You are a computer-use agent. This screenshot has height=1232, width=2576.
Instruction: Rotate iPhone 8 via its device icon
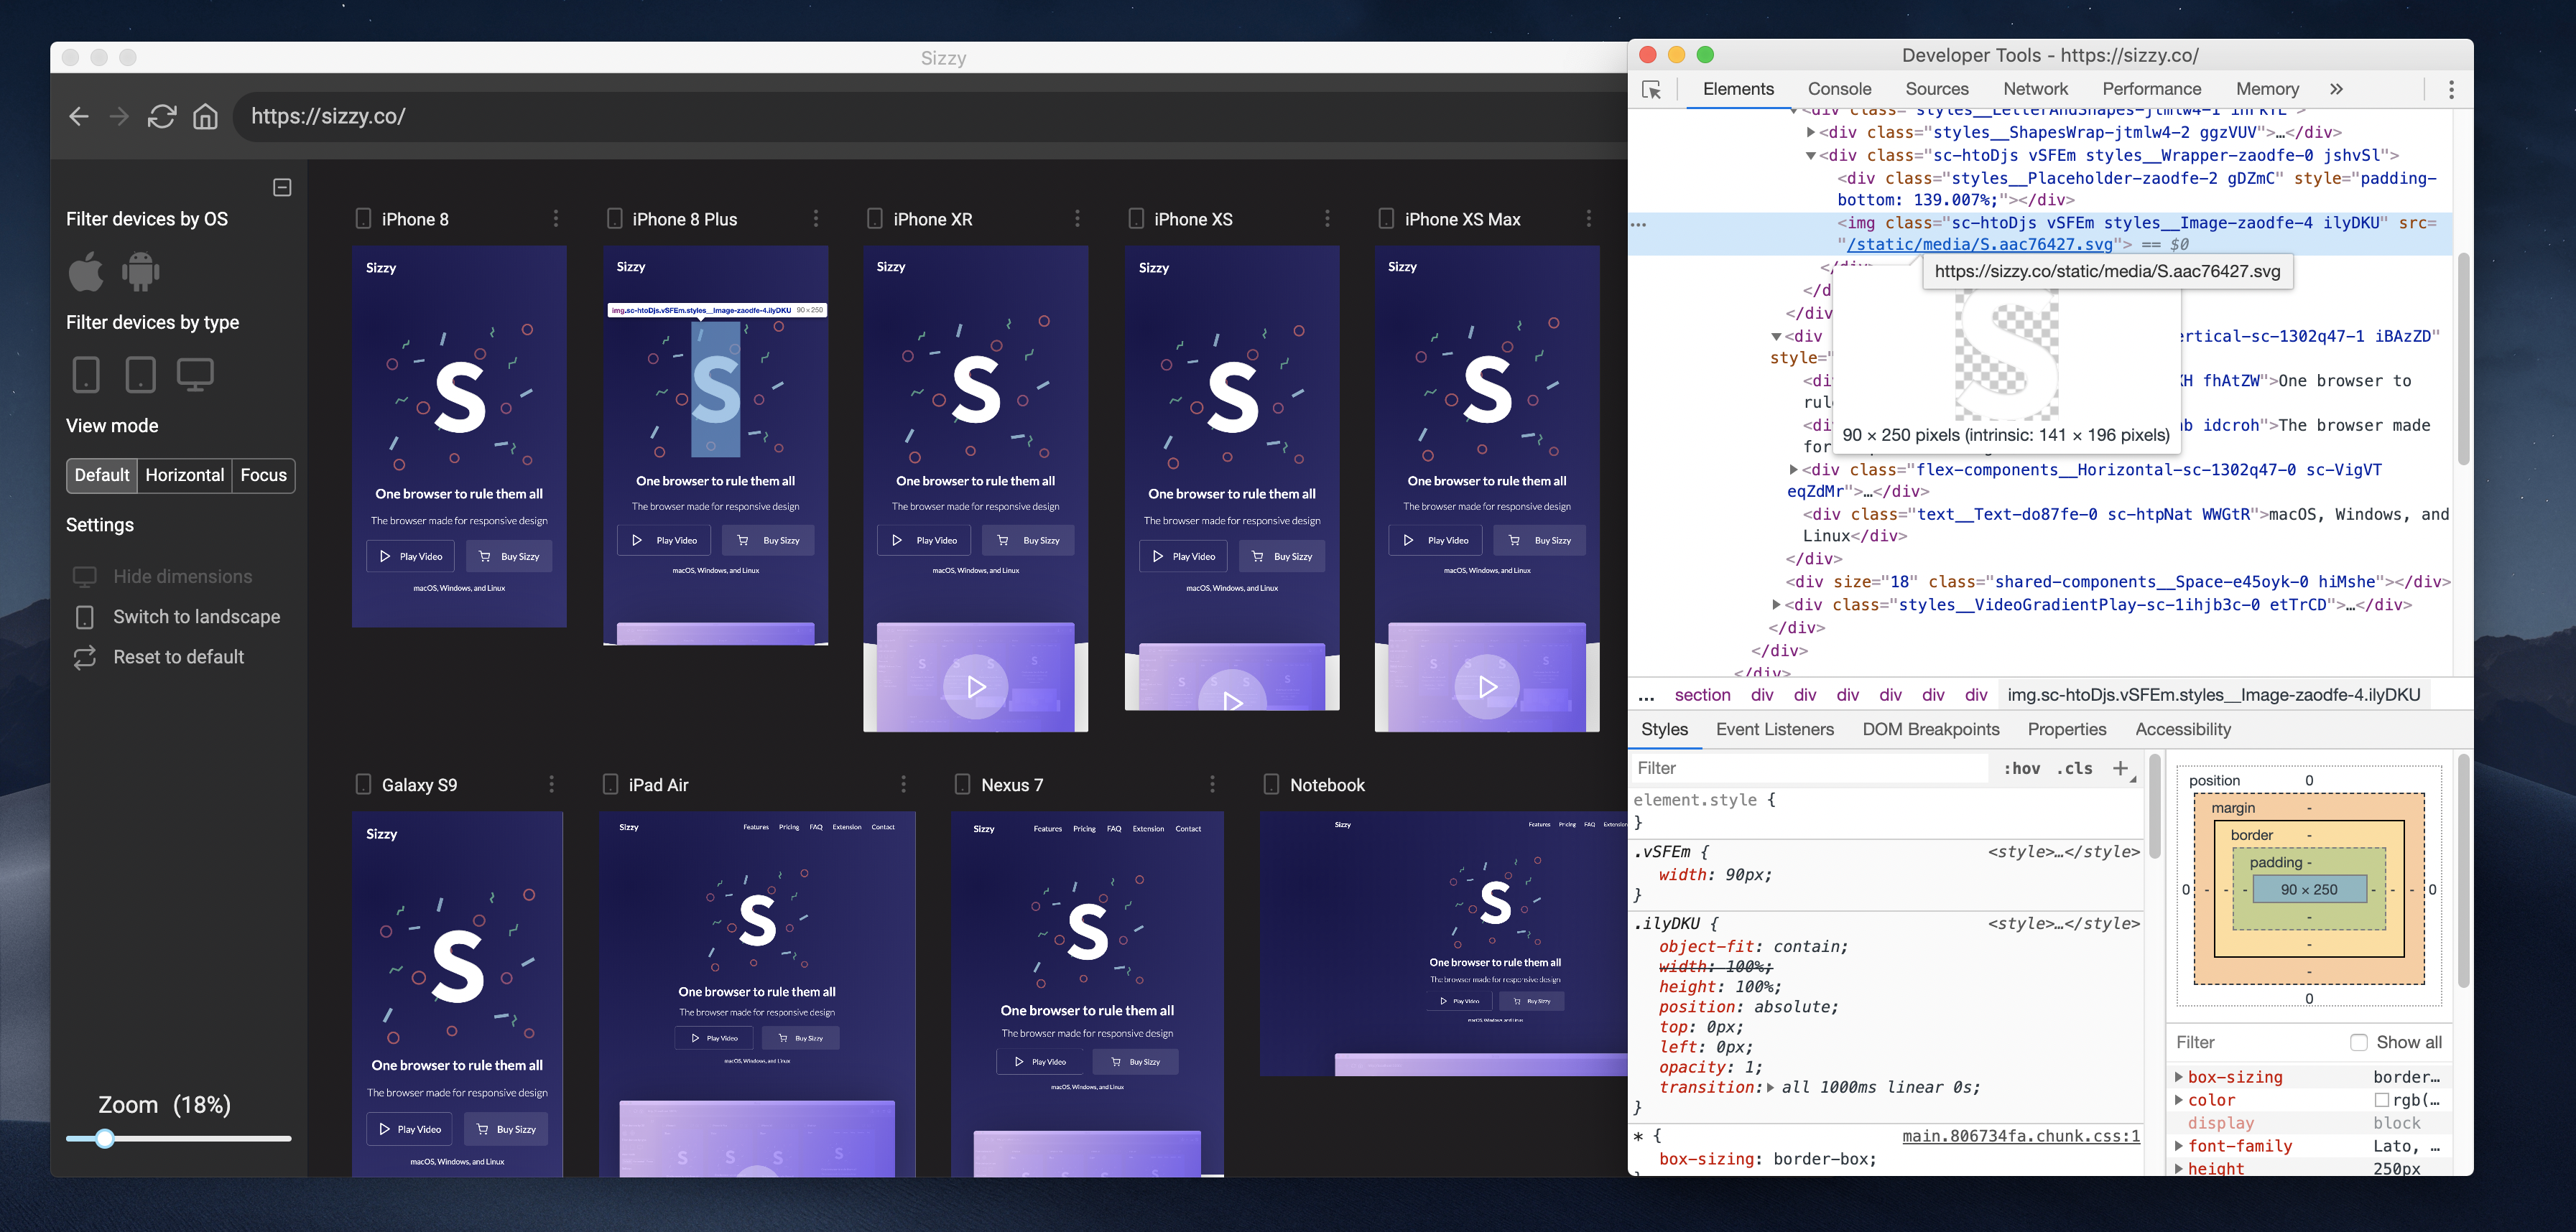pyautogui.click(x=364, y=219)
